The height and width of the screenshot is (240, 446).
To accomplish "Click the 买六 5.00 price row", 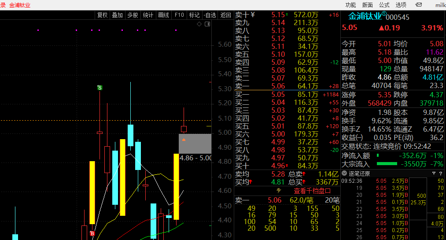I will coord(287,134).
